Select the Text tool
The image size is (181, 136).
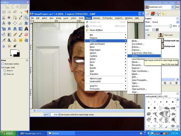(26, 29)
